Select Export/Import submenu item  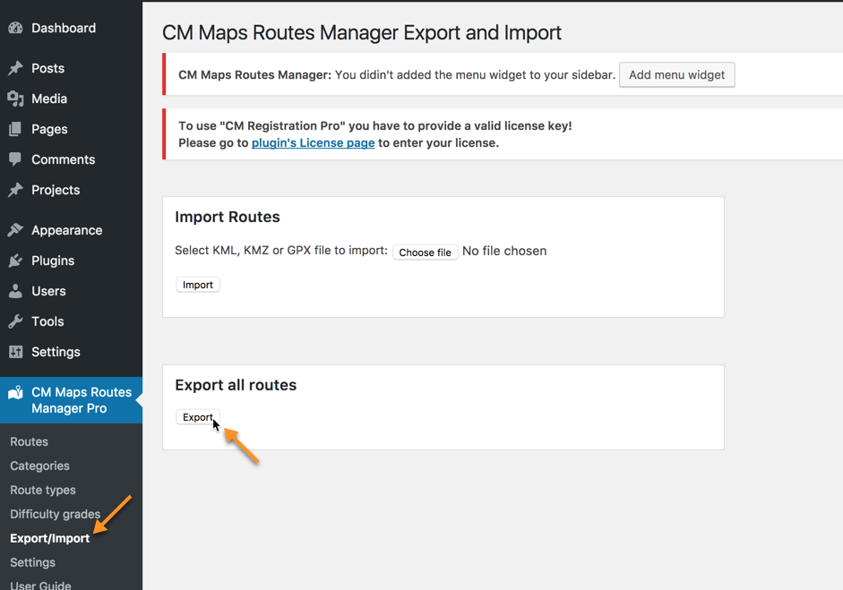click(50, 538)
